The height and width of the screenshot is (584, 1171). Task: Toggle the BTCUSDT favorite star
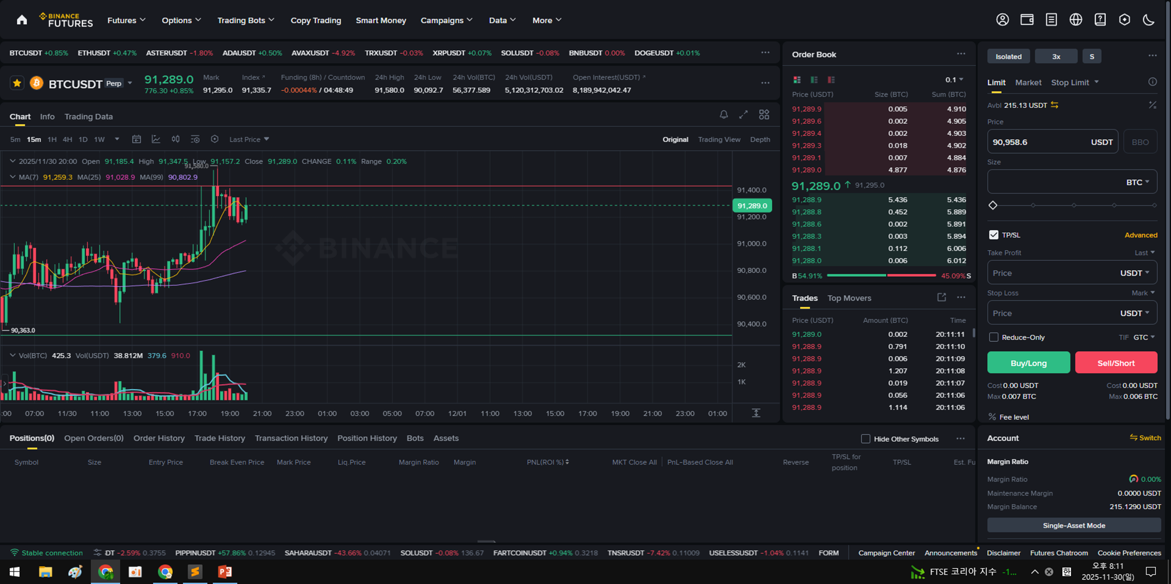[x=17, y=83]
